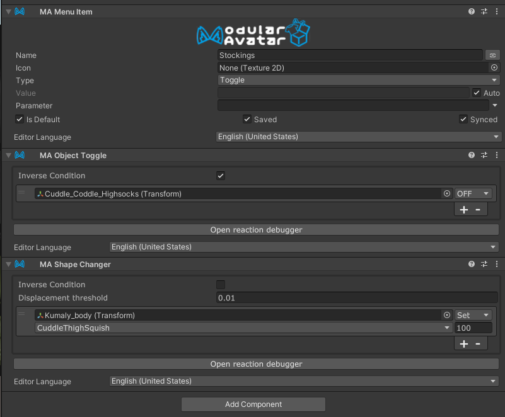Add entry with plus in Object Toggle list
The image size is (505, 417).
tap(464, 210)
